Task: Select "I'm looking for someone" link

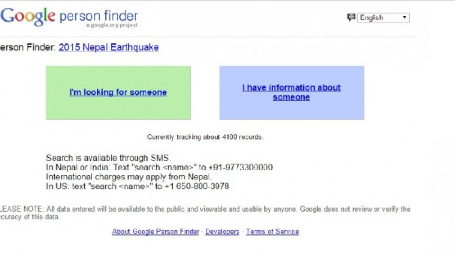Action: pos(118,92)
